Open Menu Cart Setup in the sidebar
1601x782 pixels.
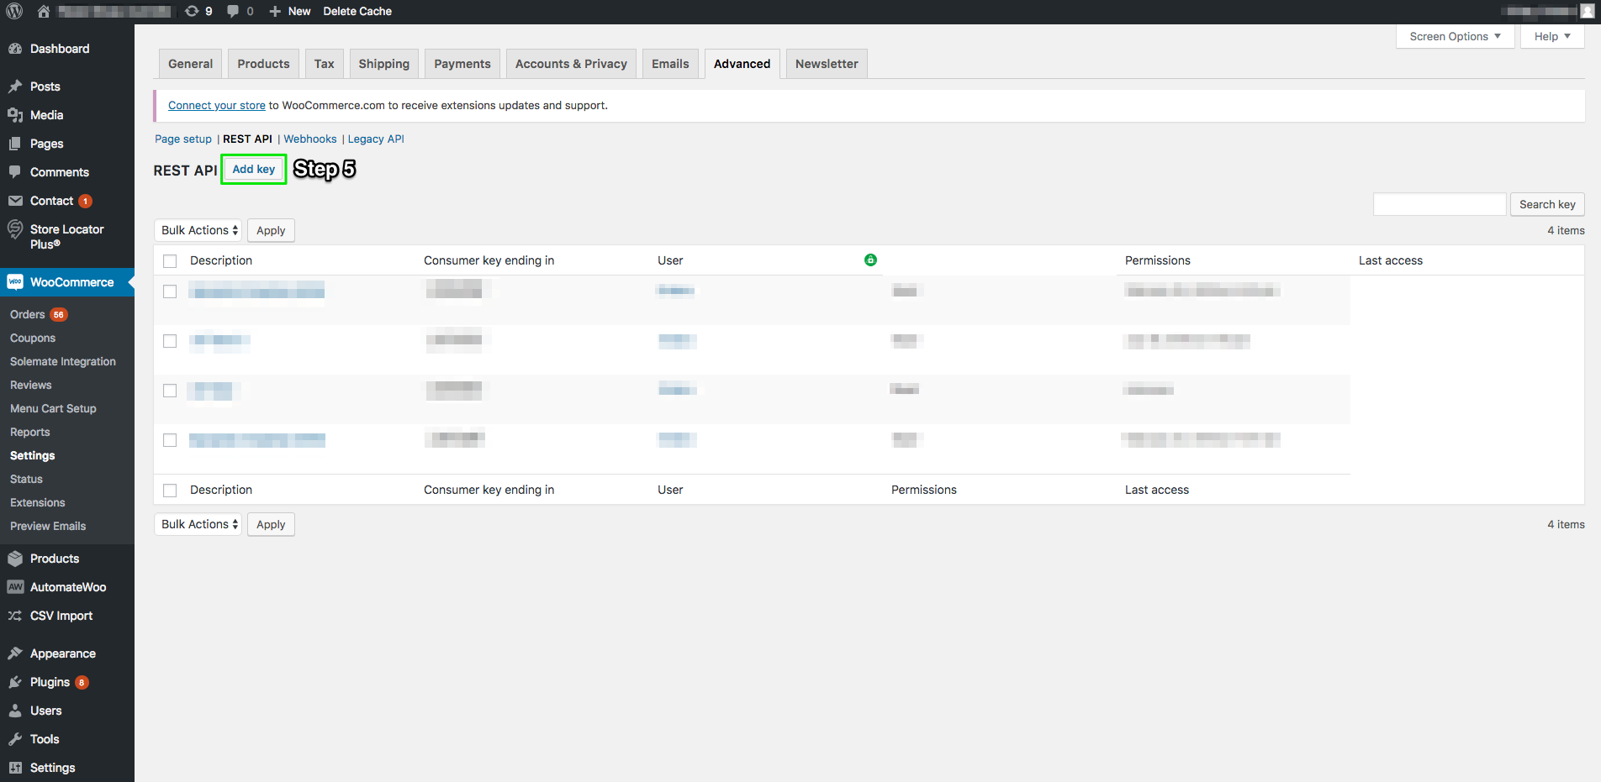click(x=53, y=408)
